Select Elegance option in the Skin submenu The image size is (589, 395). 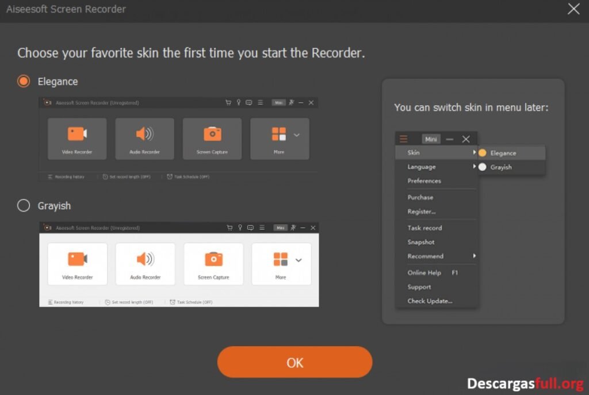[x=503, y=153]
